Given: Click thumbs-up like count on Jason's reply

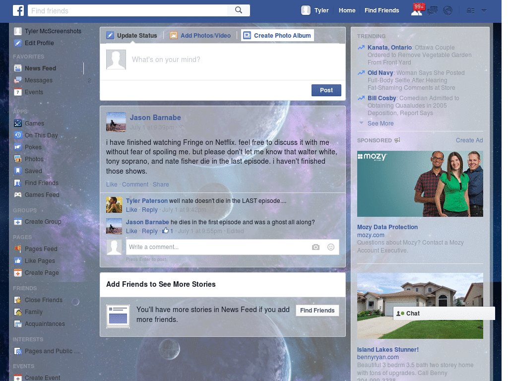Looking at the screenshot, I should [168, 231].
